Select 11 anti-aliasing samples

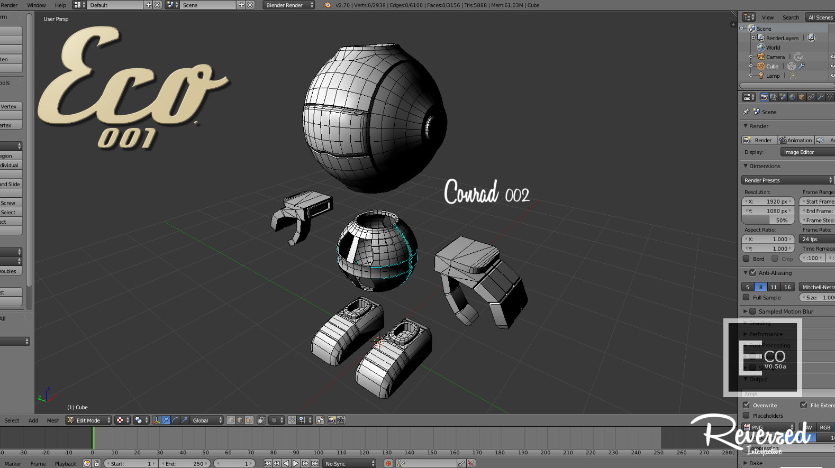(x=774, y=287)
